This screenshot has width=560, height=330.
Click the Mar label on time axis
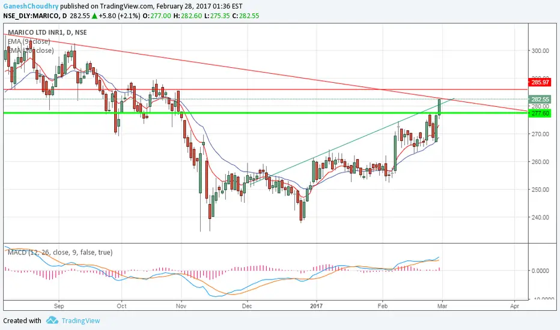(x=442, y=306)
